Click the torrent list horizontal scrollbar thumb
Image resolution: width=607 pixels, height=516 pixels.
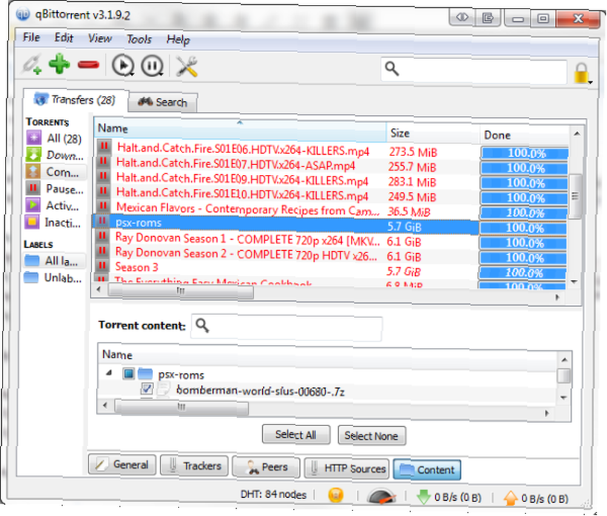click(181, 290)
